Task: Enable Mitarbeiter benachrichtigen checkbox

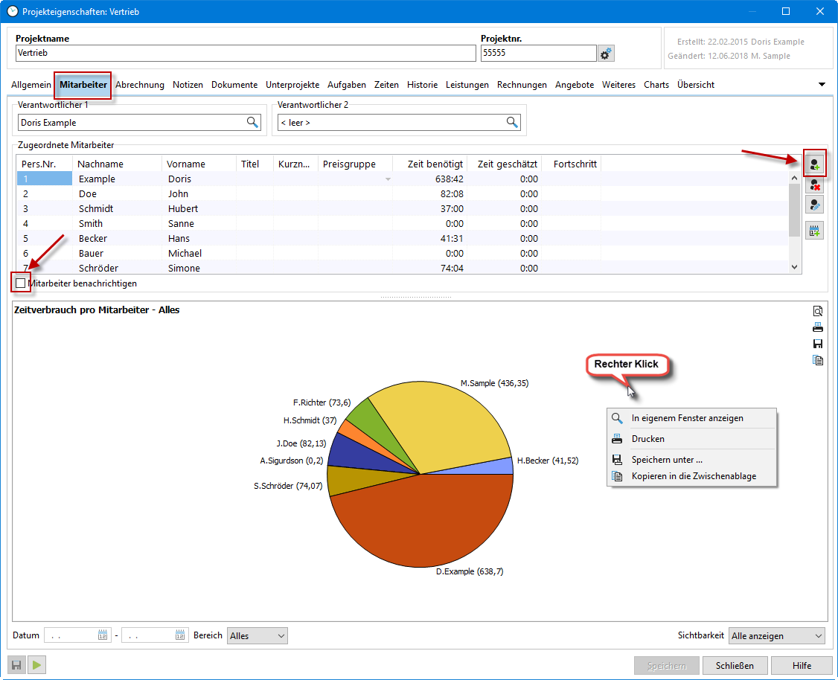Action: tap(20, 283)
